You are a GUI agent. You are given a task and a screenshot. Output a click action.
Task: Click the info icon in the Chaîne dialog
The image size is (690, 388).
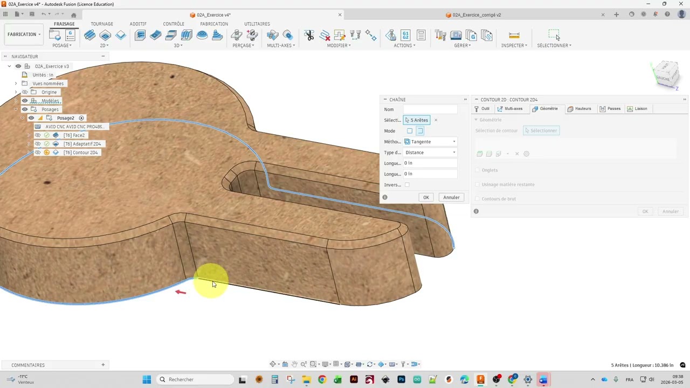385,197
